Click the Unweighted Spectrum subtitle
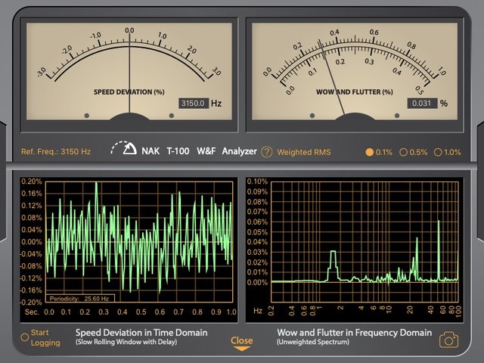Image resolution: width=484 pixels, height=363 pixels. [313, 342]
